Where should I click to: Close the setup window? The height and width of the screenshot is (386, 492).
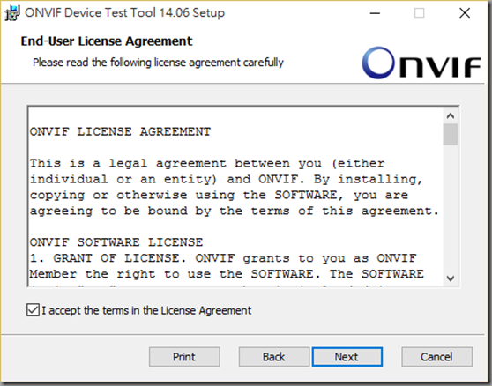point(465,13)
